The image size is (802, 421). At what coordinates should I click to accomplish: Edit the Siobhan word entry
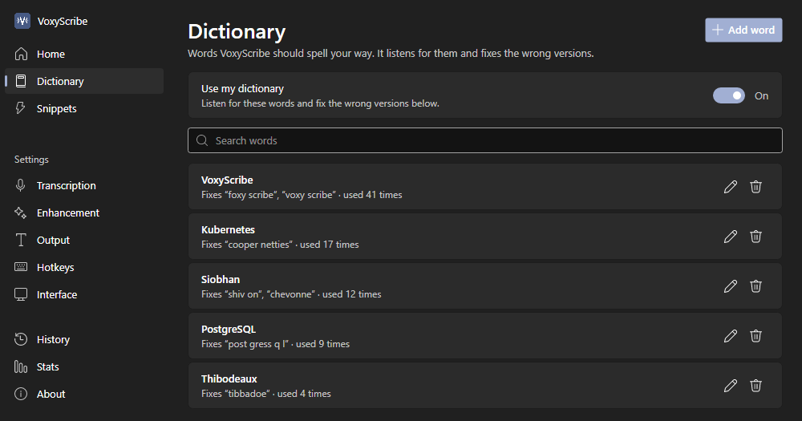click(x=731, y=286)
